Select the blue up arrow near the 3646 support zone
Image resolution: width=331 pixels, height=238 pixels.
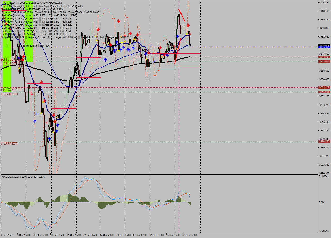pyautogui.click(x=35, y=121)
